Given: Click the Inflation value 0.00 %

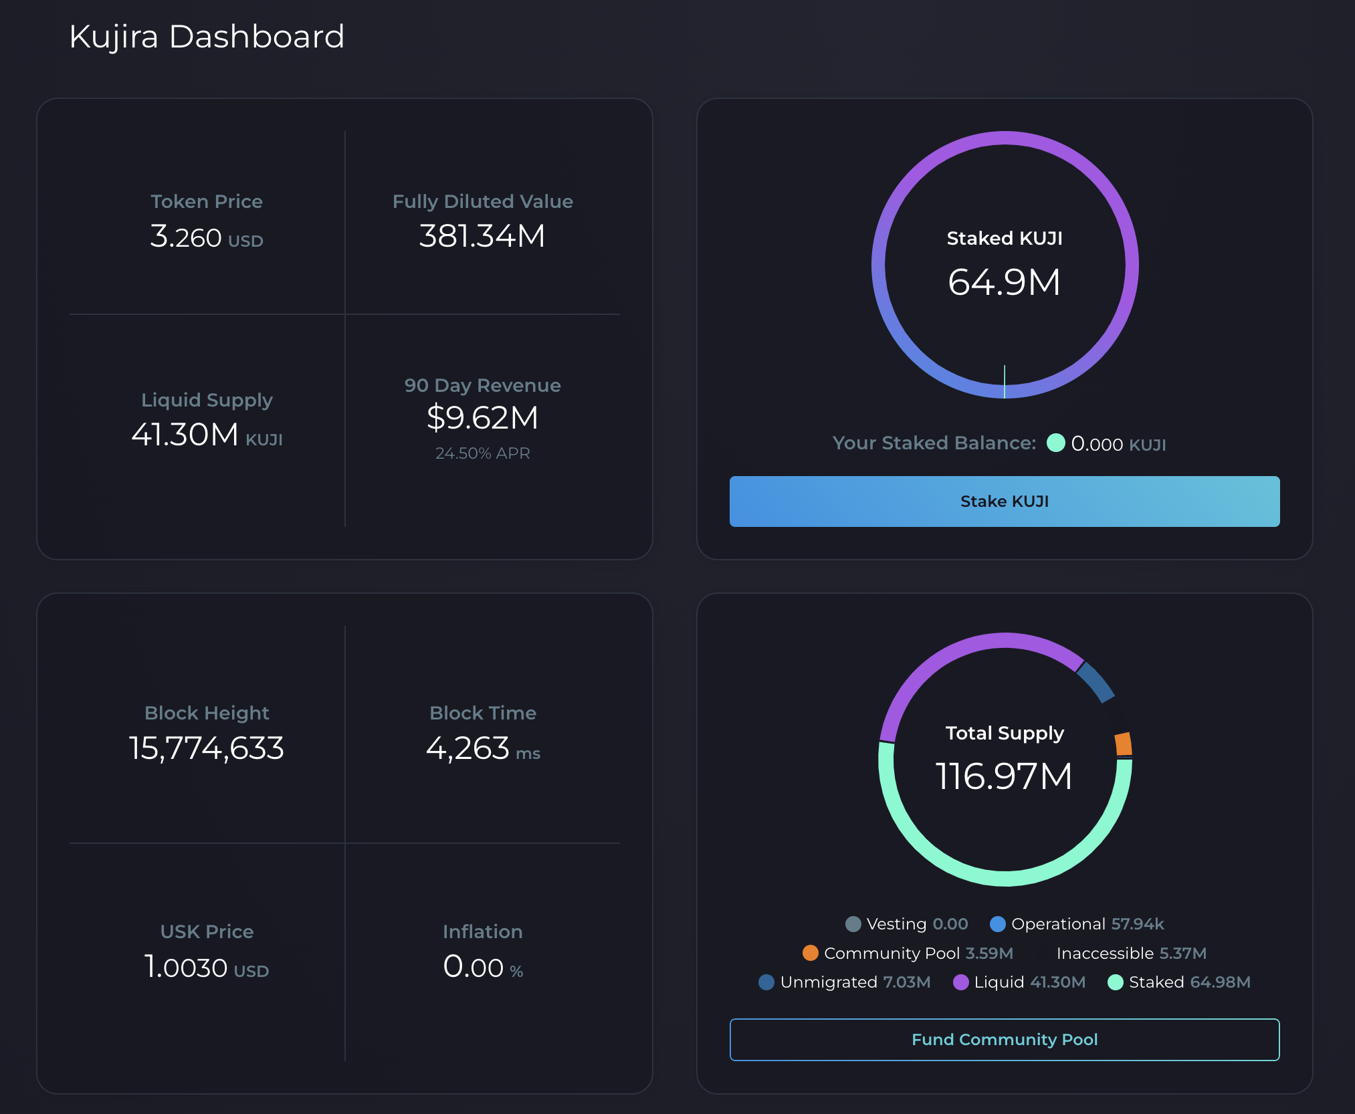Looking at the screenshot, I should [x=483, y=967].
